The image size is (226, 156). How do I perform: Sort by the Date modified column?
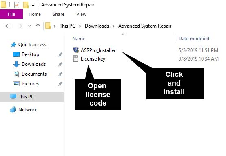coord(194,39)
